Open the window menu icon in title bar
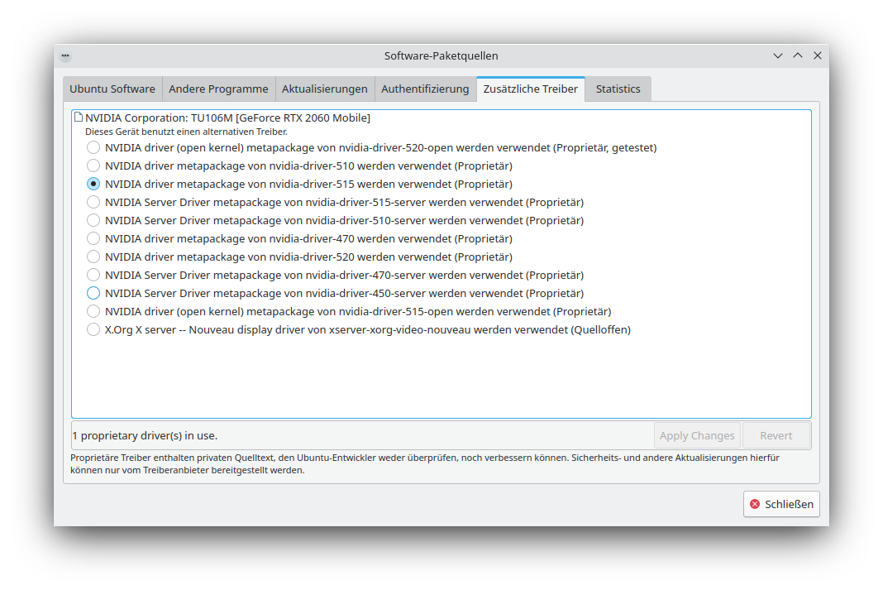The height and width of the screenshot is (590, 883). pyautogui.click(x=65, y=55)
